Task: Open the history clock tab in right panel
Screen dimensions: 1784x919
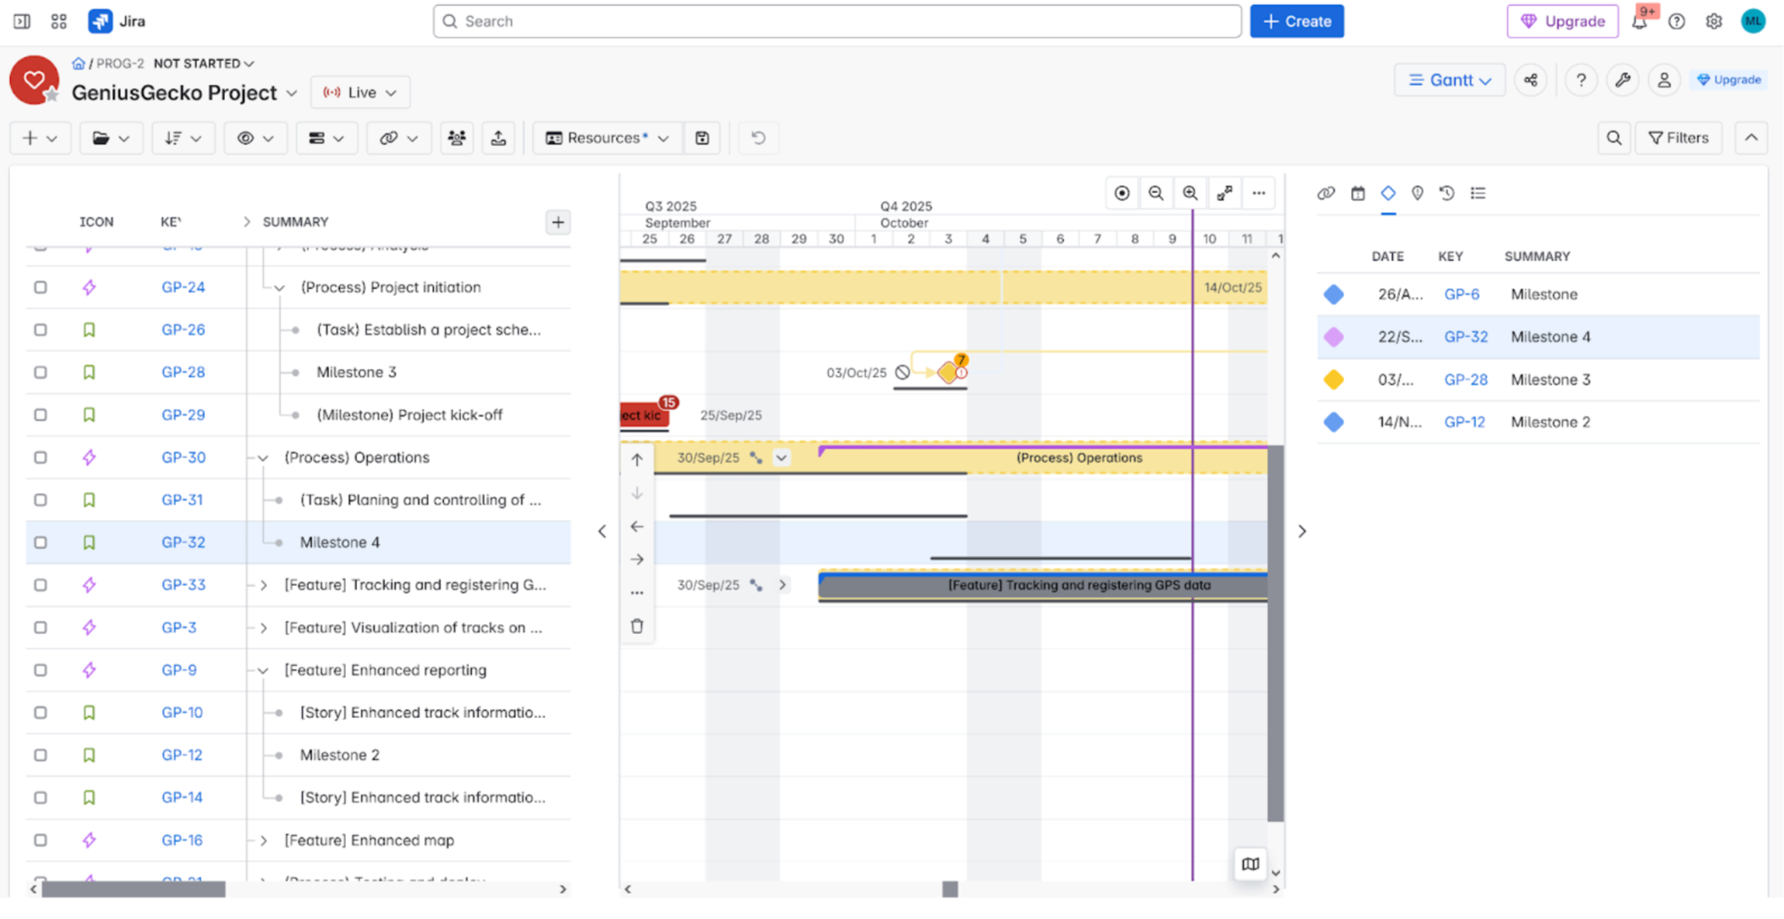Action: [x=1446, y=194]
